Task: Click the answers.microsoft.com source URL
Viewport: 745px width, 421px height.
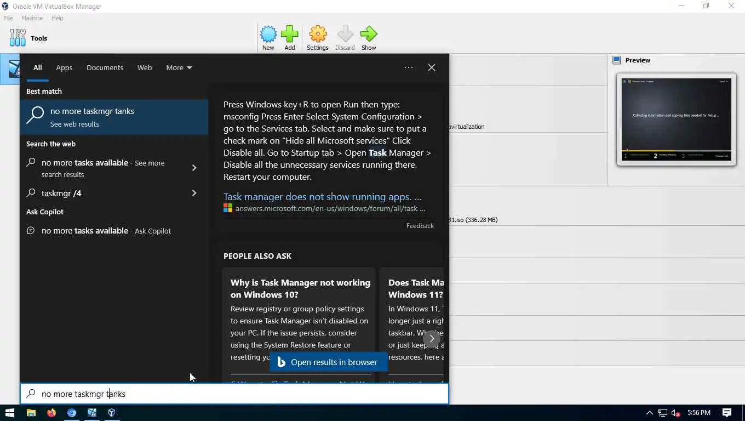Action: click(330, 208)
